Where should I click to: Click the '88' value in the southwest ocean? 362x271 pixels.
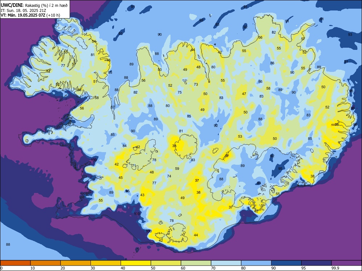coord(8,244)
